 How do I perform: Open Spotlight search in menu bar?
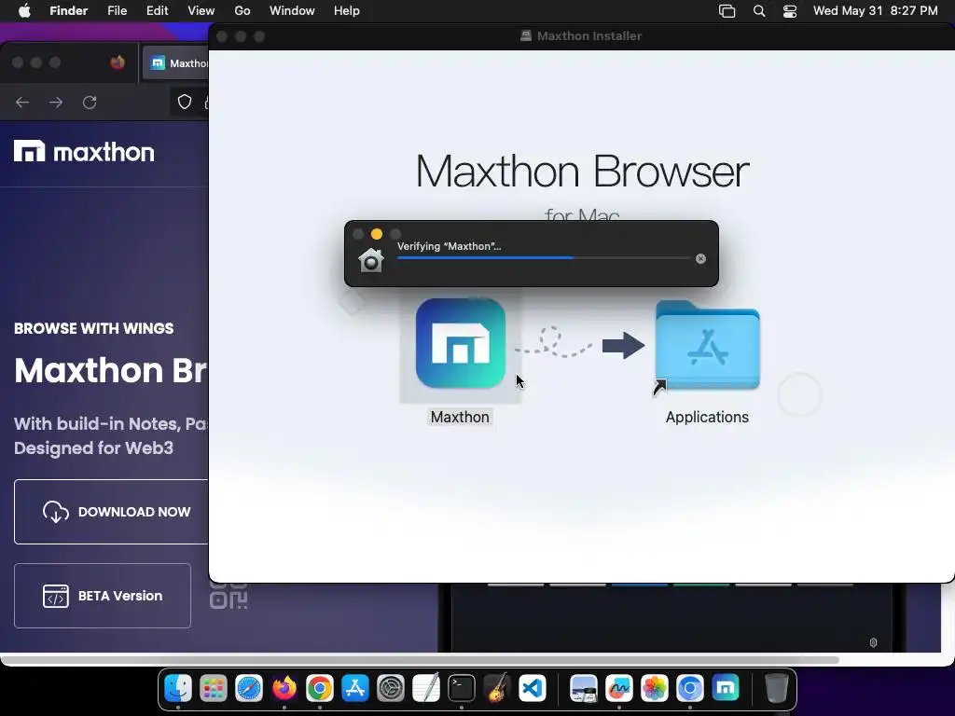[759, 11]
